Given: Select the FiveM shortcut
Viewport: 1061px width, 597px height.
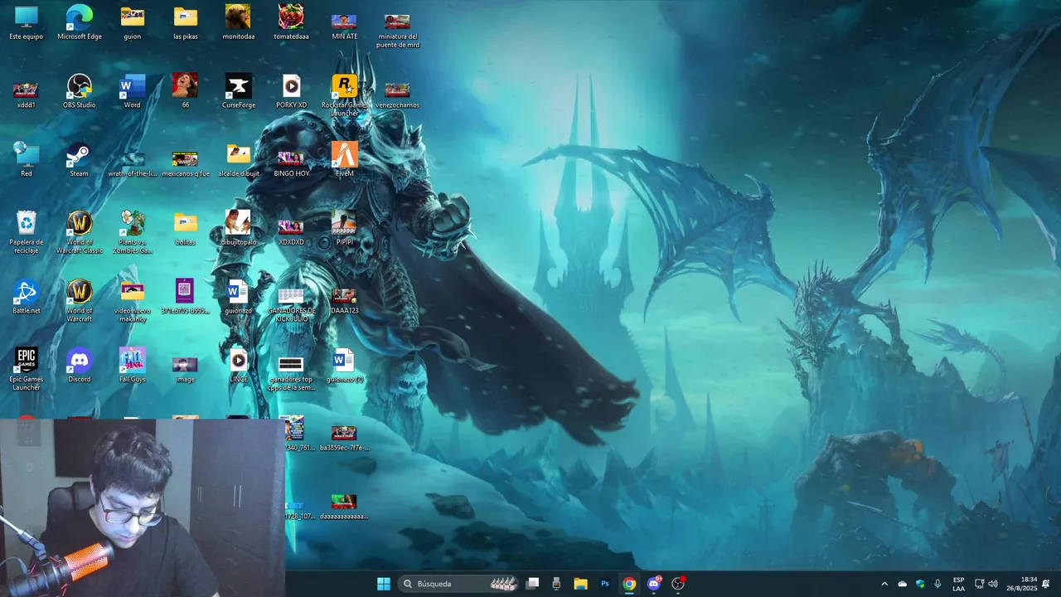Looking at the screenshot, I should point(345,159).
